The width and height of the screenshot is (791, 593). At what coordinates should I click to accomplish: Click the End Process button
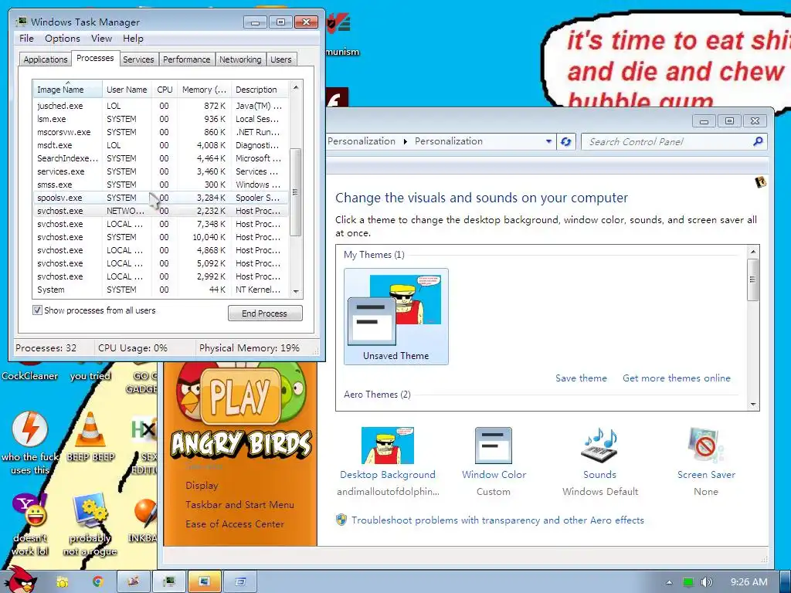(265, 313)
